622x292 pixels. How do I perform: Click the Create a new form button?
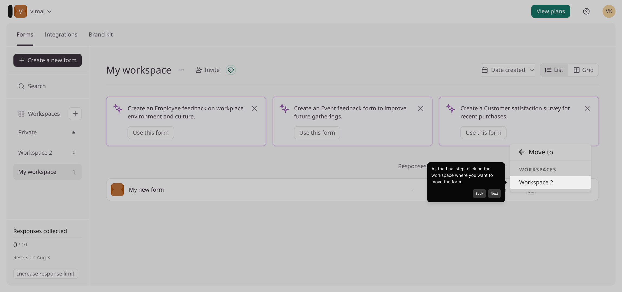pos(47,60)
